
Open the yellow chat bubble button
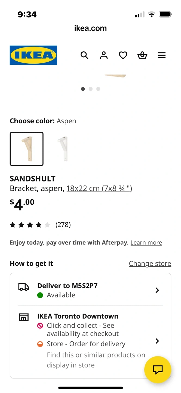click(x=158, y=370)
